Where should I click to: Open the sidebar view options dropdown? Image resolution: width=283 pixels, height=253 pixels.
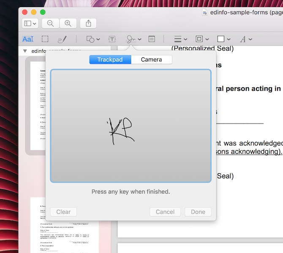[30, 24]
